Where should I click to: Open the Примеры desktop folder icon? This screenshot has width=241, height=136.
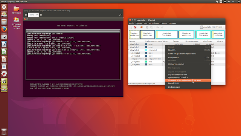[x=16, y=10]
